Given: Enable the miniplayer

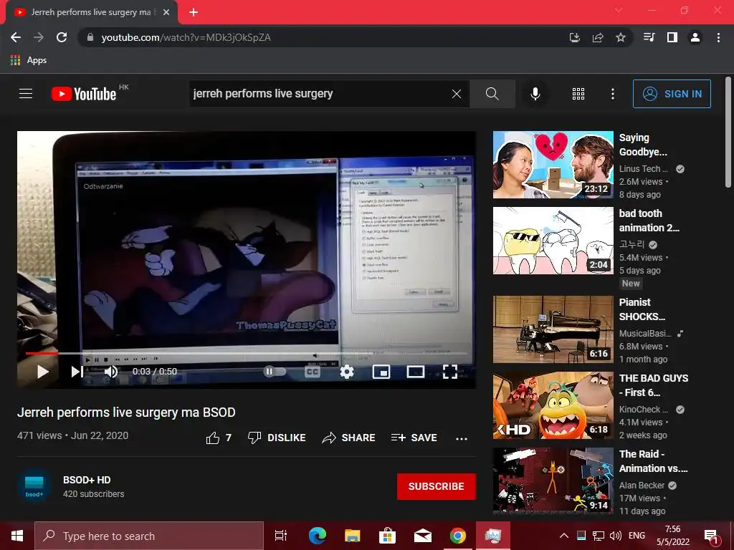Looking at the screenshot, I should pos(381,372).
